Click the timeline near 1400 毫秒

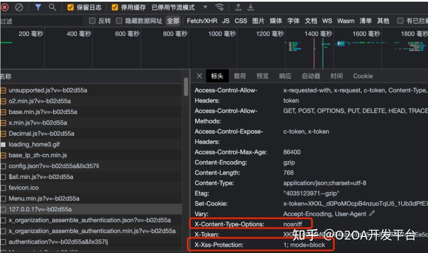pos(319,46)
